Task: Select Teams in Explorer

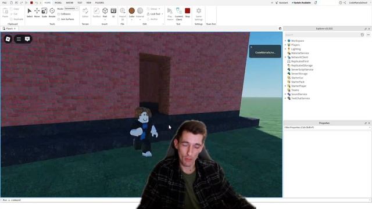Action: 295,90
